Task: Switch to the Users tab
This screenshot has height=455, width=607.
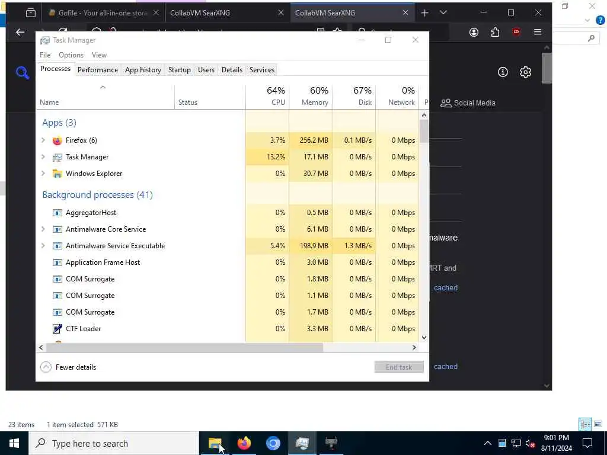Action: tap(206, 70)
